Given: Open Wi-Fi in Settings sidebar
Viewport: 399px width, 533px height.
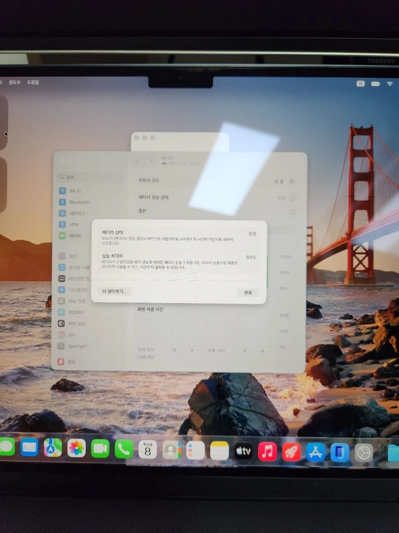Looking at the screenshot, I should [70, 191].
